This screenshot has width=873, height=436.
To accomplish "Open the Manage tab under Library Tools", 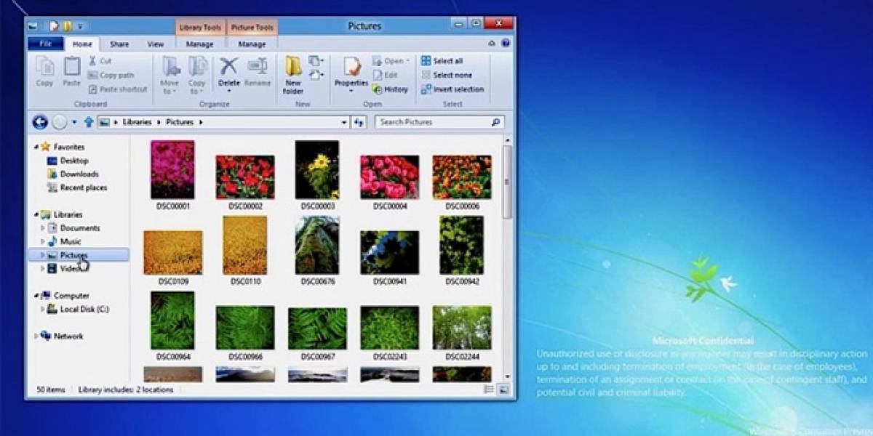I will click(199, 44).
